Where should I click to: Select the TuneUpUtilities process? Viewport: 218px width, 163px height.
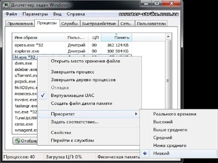[26, 118]
